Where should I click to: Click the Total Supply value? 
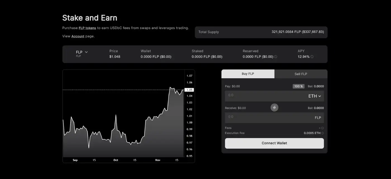click(297, 32)
